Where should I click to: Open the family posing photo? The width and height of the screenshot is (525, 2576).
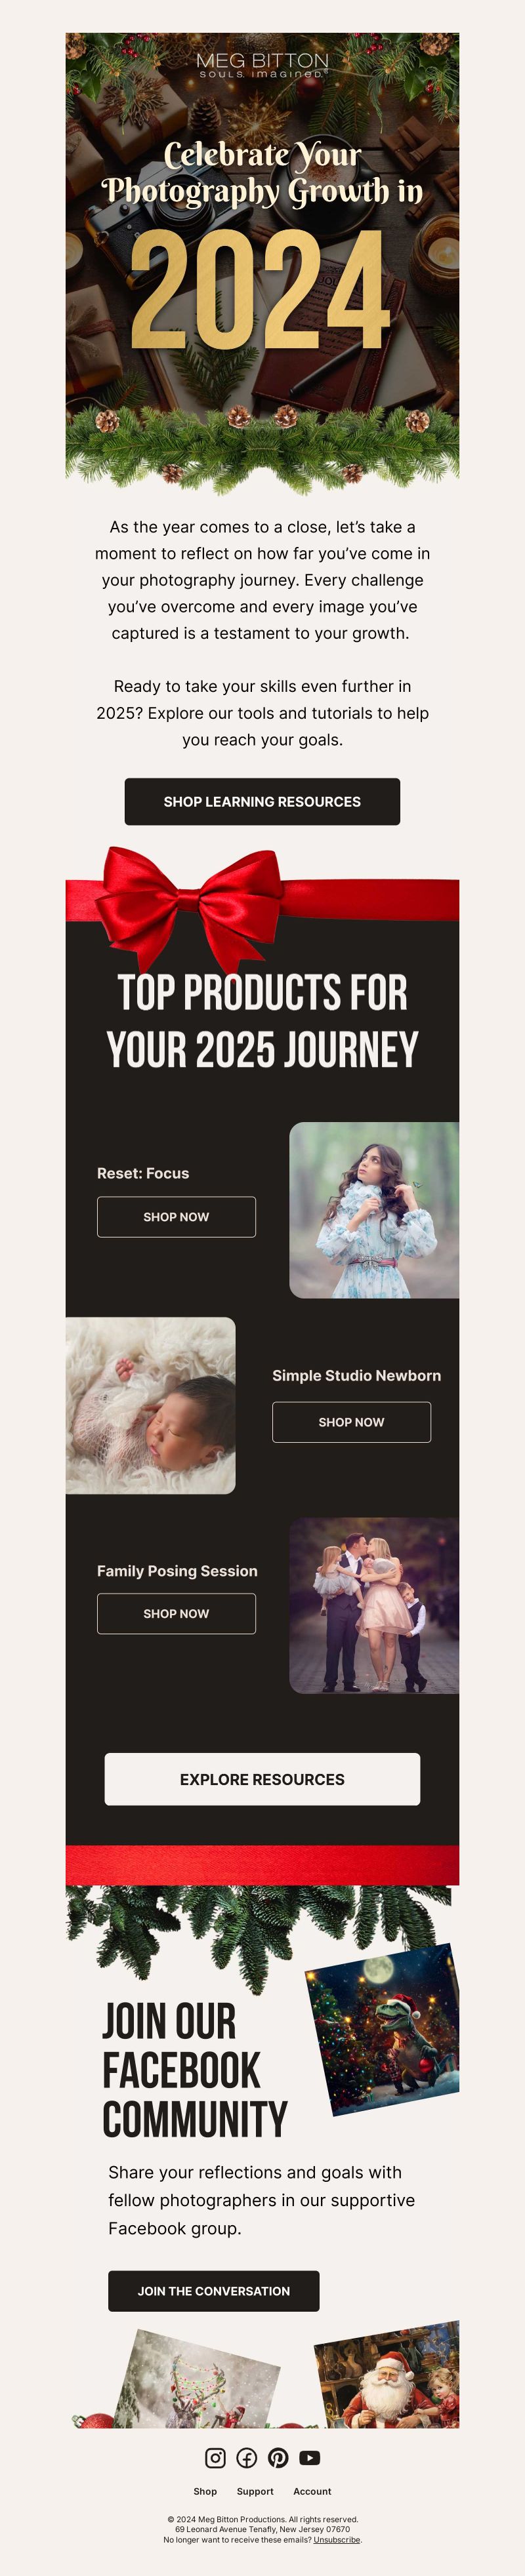[374, 1605]
